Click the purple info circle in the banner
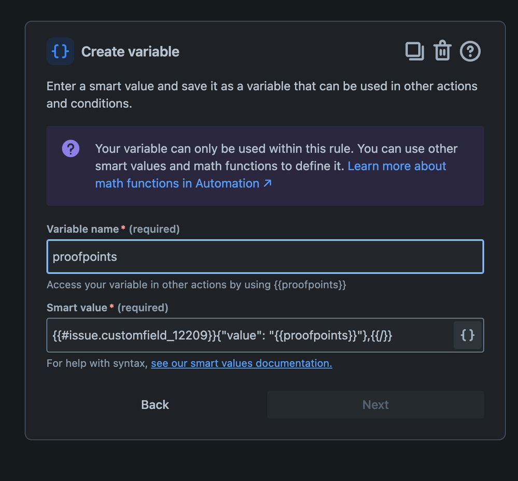 click(x=71, y=148)
